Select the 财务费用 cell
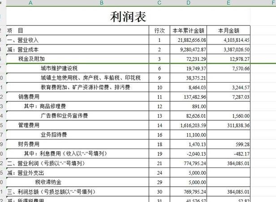 pos(78,144)
